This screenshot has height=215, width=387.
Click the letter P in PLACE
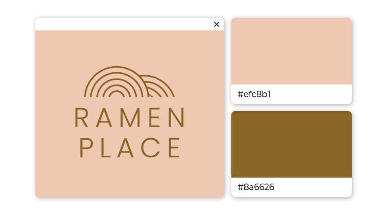click(x=86, y=147)
